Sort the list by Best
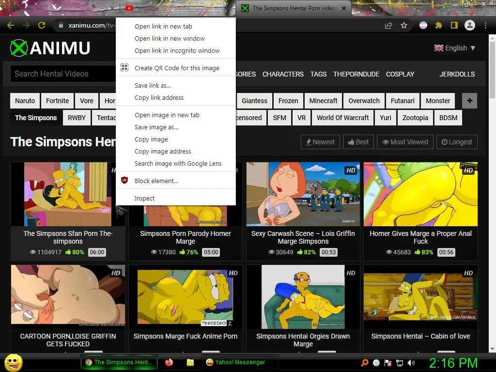This screenshot has width=496, height=372. click(358, 142)
